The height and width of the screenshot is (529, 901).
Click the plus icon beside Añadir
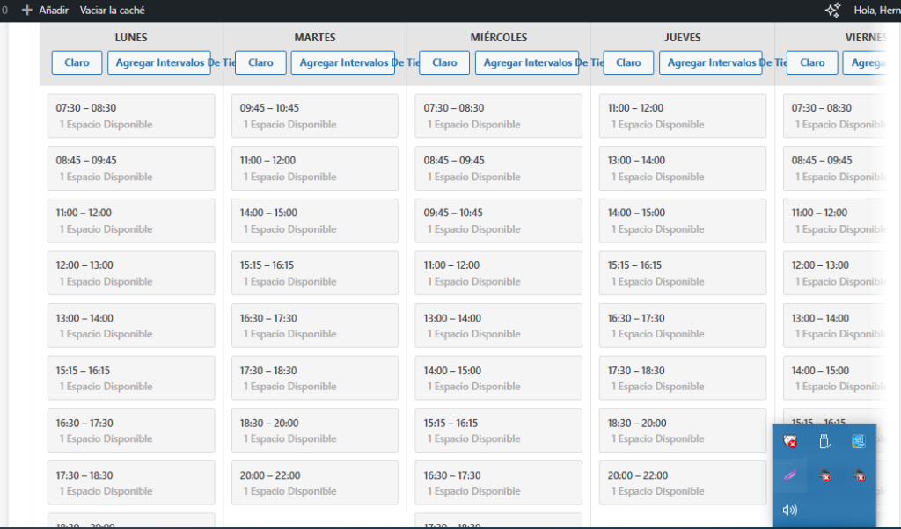pyautogui.click(x=26, y=11)
